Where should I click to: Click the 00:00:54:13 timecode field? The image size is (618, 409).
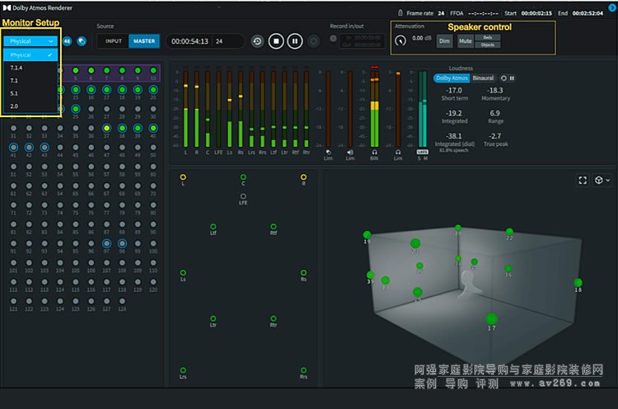coord(188,41)
